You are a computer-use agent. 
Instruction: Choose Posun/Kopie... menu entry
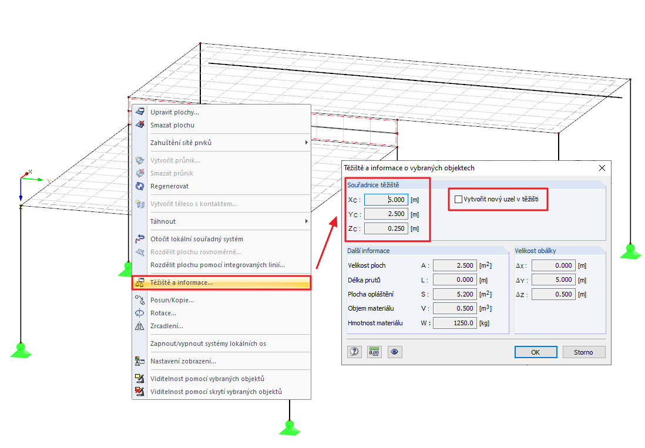click(221, 300)
